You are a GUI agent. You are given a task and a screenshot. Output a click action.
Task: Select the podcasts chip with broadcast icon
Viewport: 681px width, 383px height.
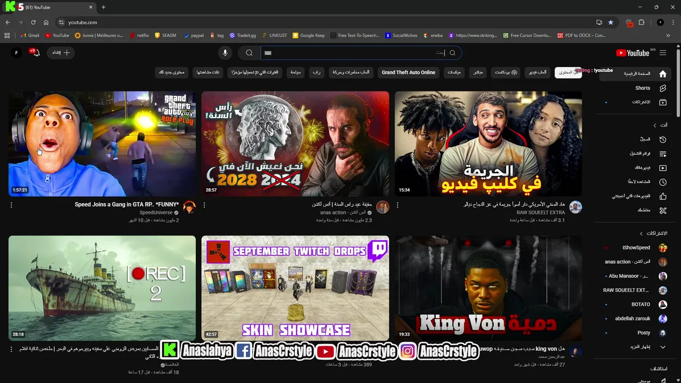[x=506, y=72]
